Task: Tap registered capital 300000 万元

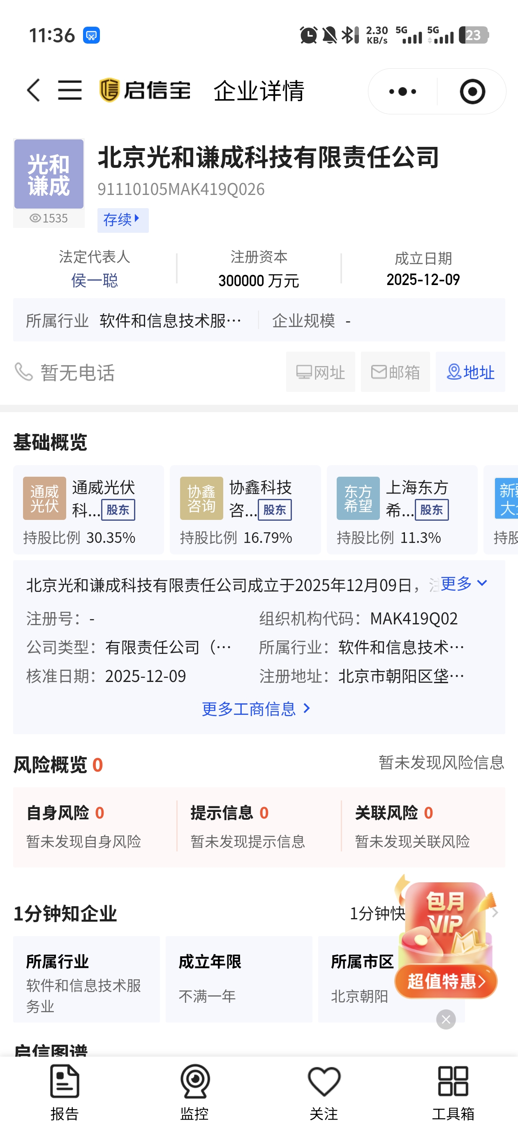Action: (x=259, y=281)
